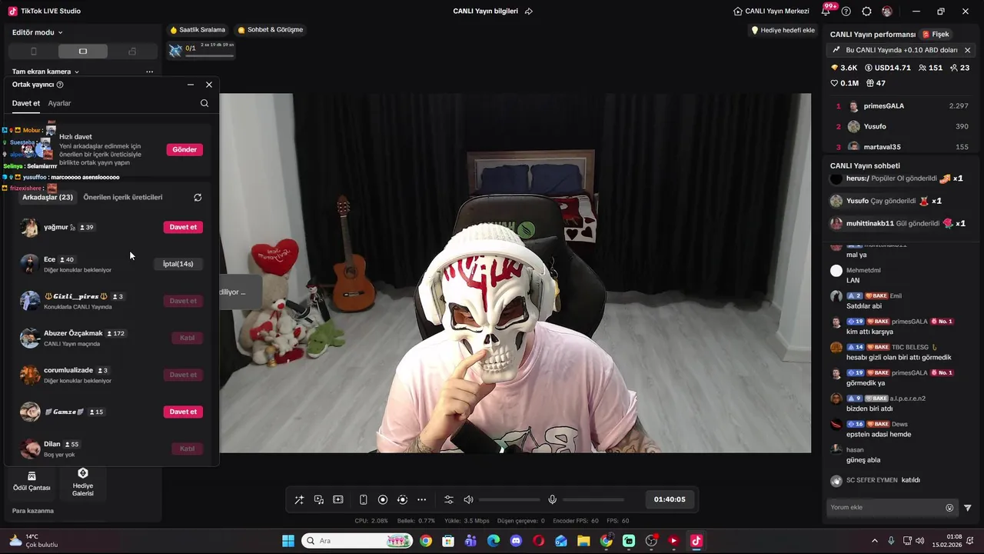Click the 0/1 mission rocket progress
Image resolution: width=984 pixels, height=554 pixels.
(200, 49)
